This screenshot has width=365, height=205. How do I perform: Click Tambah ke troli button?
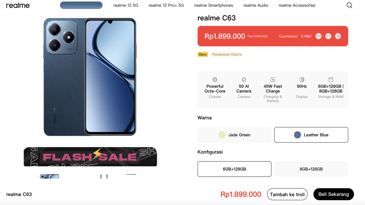287,194
